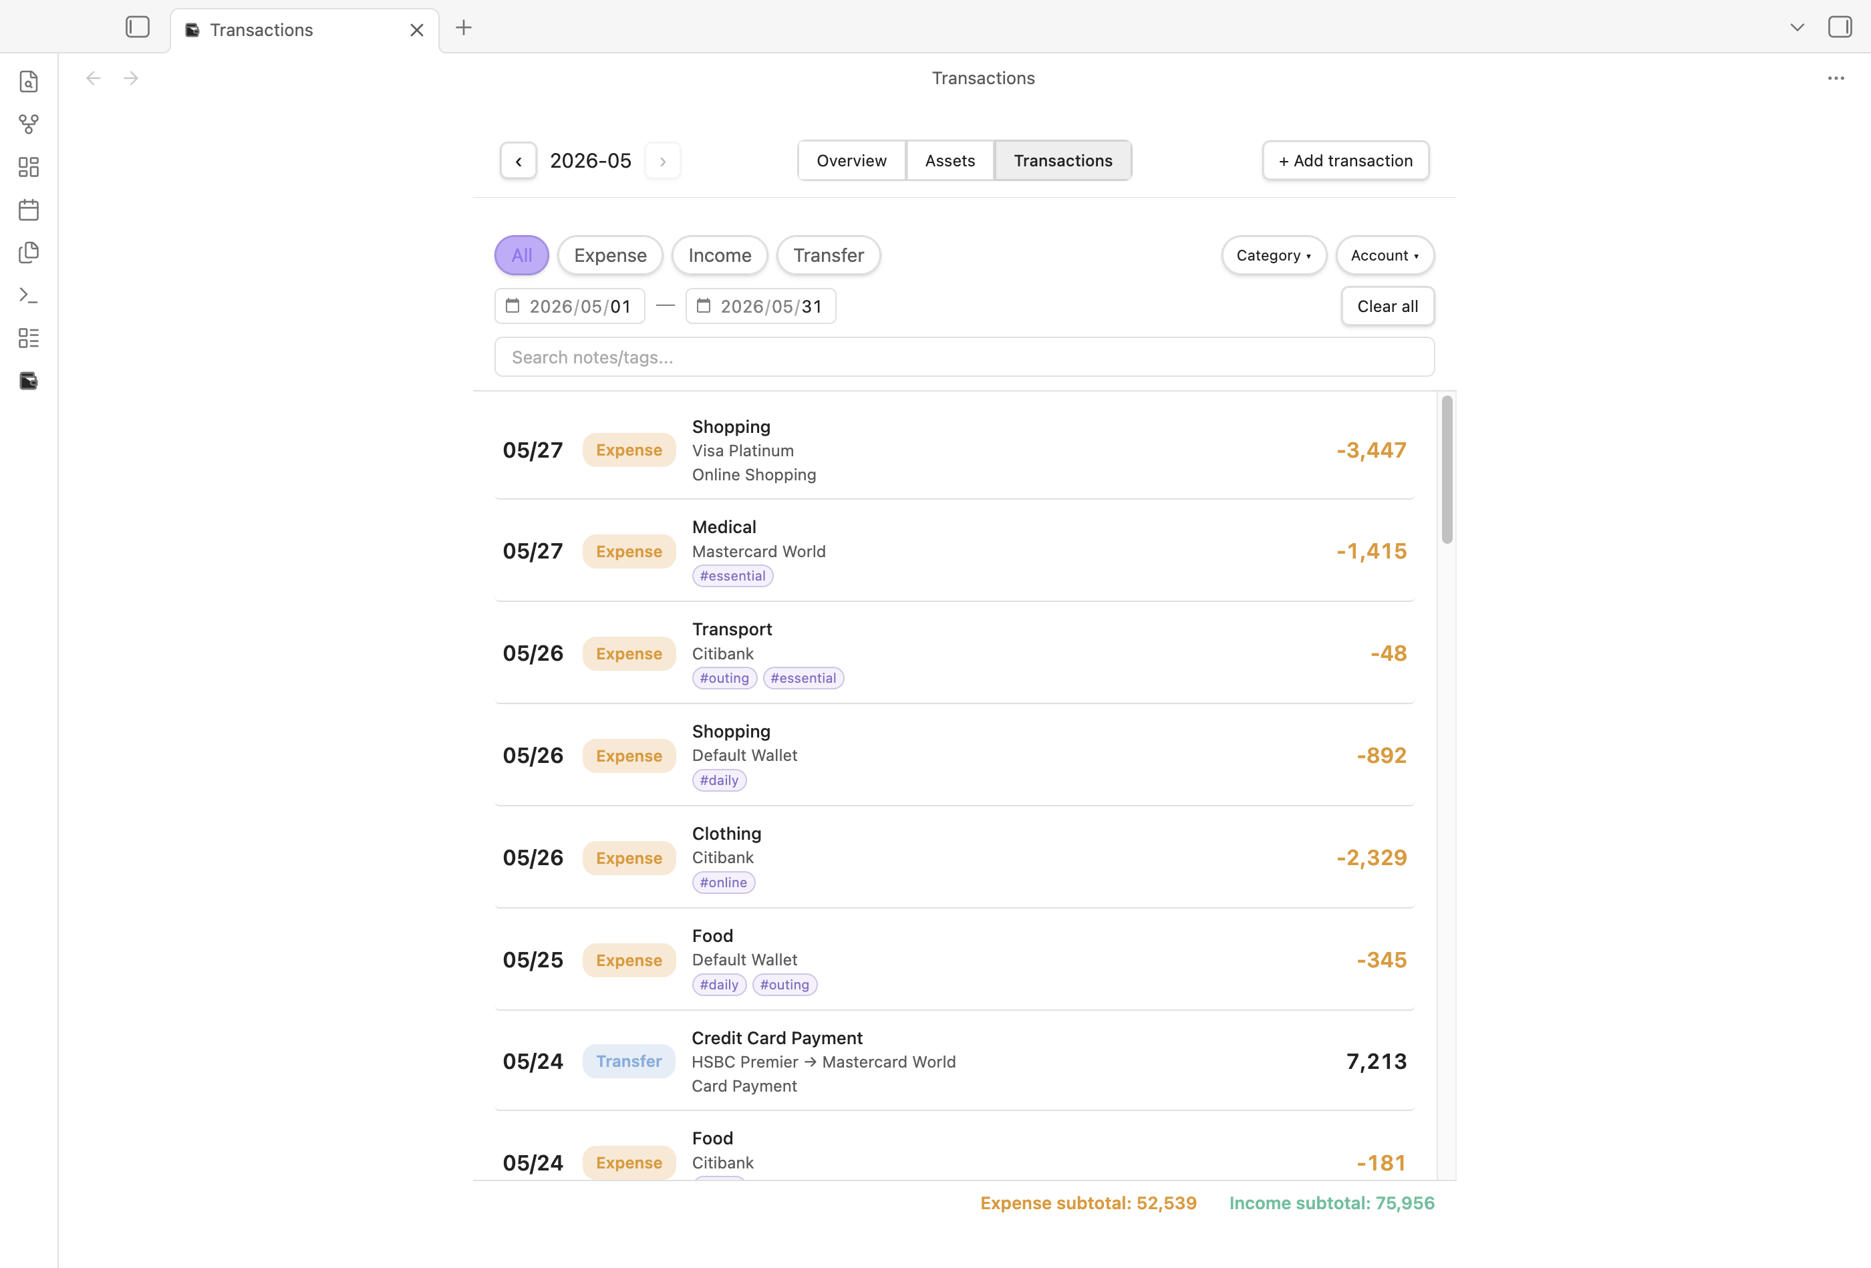Click the -2,329 amount

click(x=1371, y=858)
